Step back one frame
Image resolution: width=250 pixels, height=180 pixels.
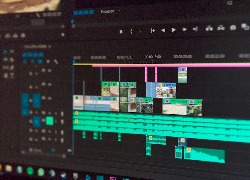163,30
